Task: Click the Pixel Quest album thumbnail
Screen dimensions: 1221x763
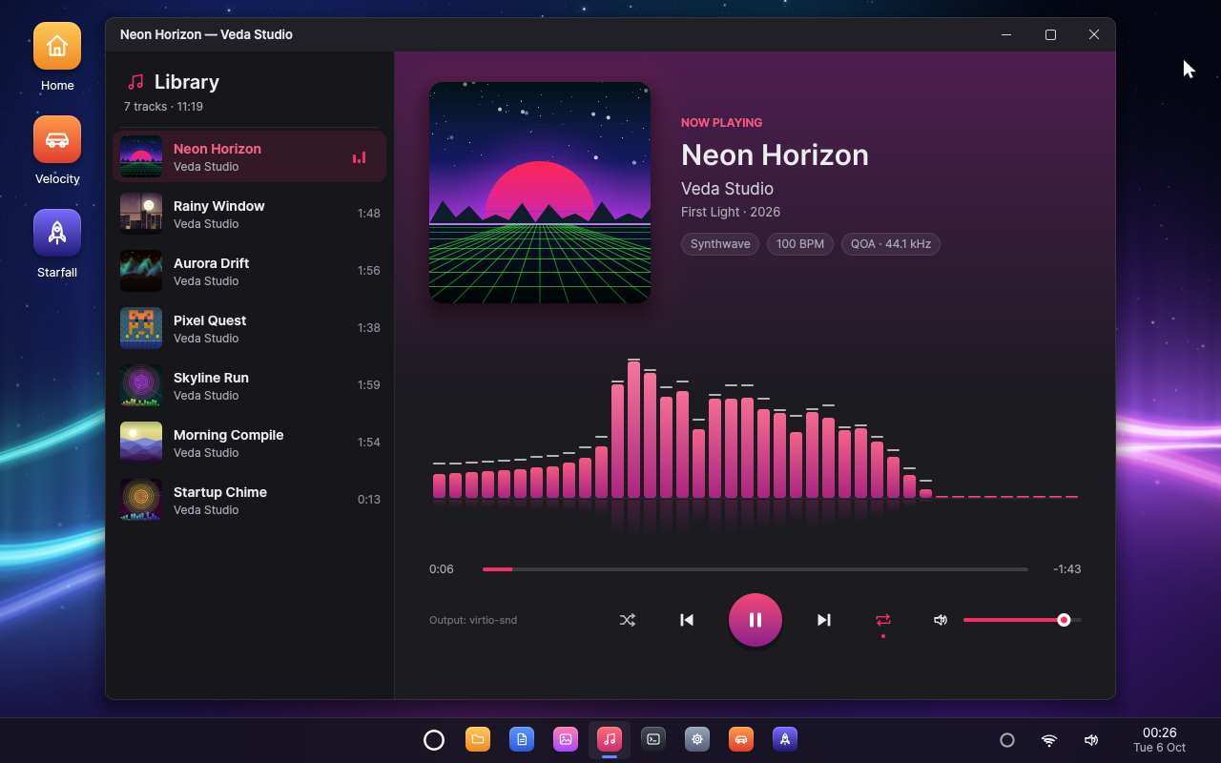Action: point(141,328)
